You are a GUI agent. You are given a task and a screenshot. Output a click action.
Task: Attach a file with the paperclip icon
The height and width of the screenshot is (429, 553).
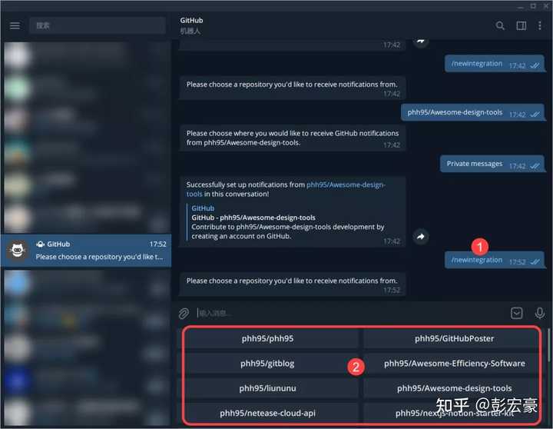(x=184, y=313)
